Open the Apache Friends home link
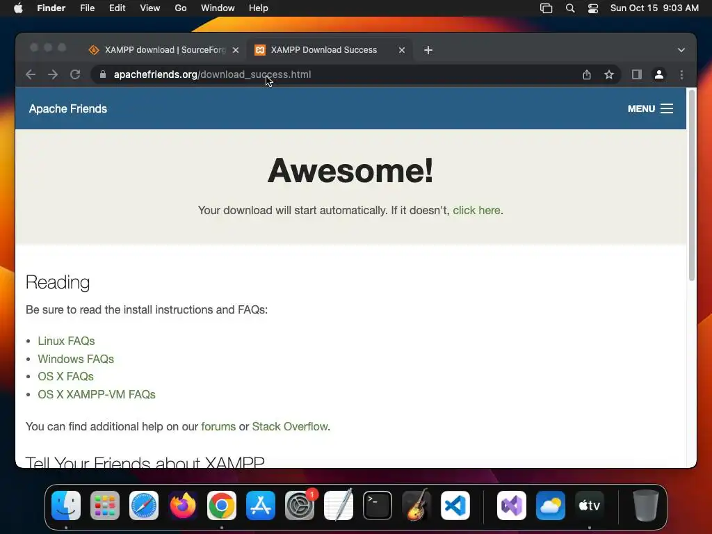Viewport: 712px width, 534px height. [x=68, y=108]
